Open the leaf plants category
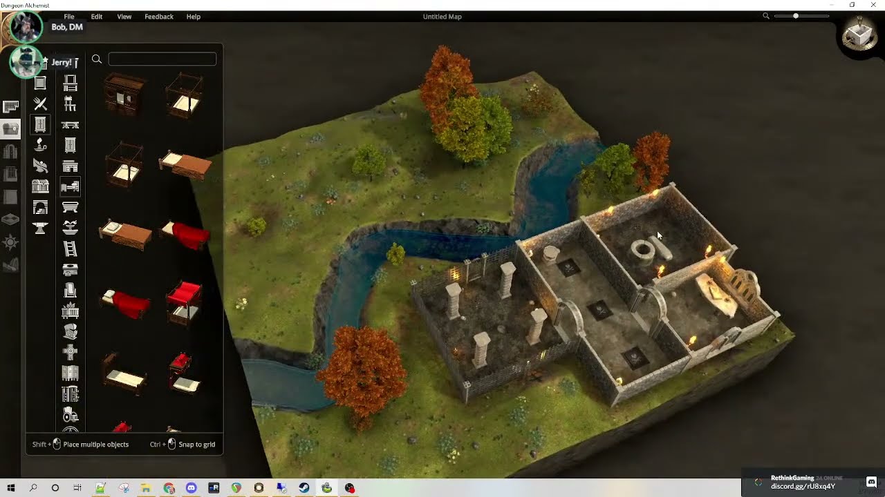Image resolution: width=885 pixels, height=497 pixels. point(40,166)
